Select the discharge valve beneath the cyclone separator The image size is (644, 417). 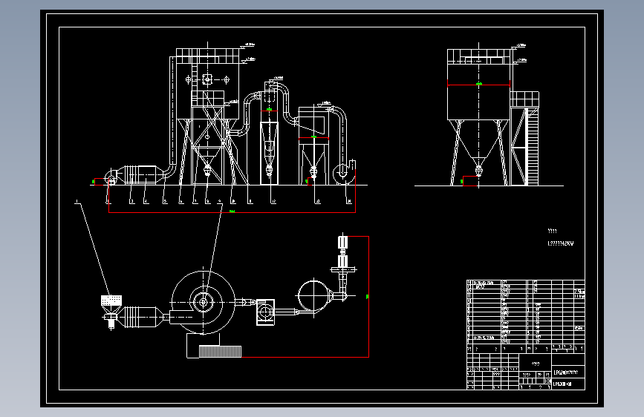270,170
